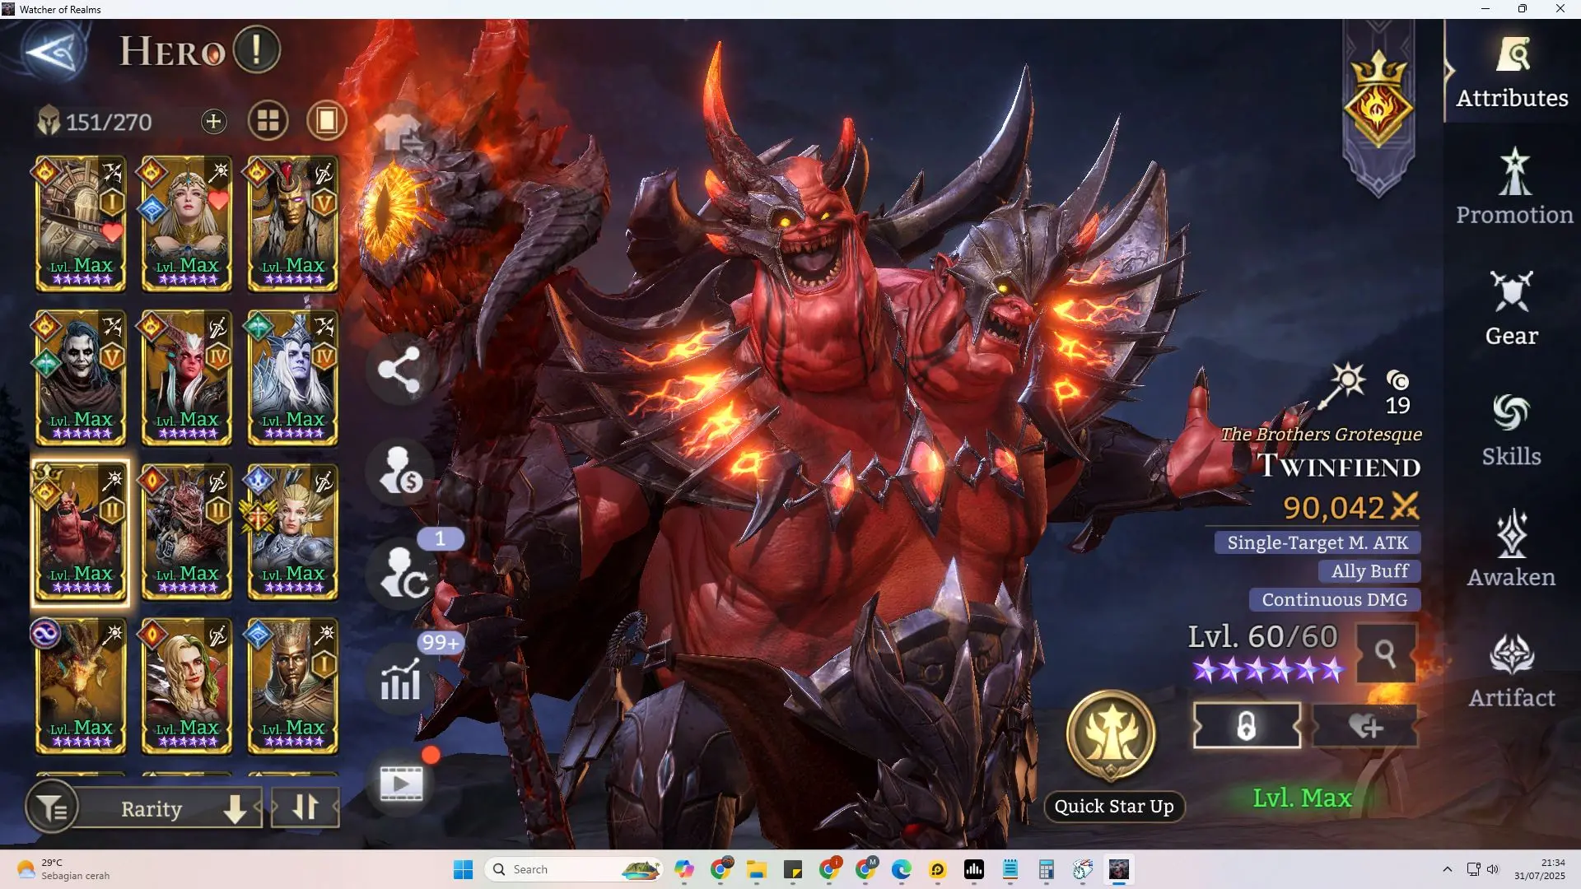Screen dimensions: 1581x889
Task: Open the Calculator taskbar icon
Action: point(1047,869)
